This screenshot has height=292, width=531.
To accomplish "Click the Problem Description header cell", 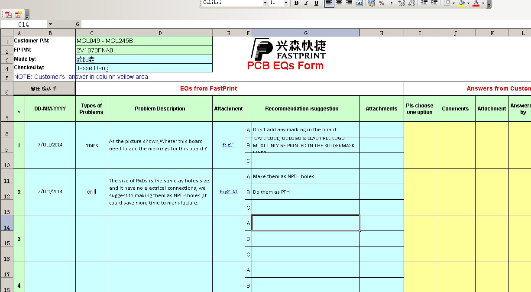I will pos(160,109).
